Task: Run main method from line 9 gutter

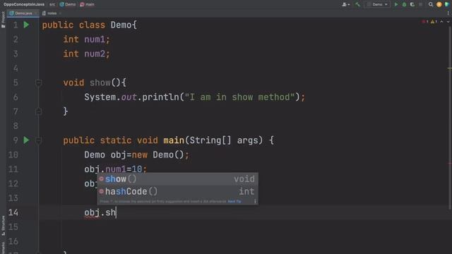Action: tap(26, 140)
